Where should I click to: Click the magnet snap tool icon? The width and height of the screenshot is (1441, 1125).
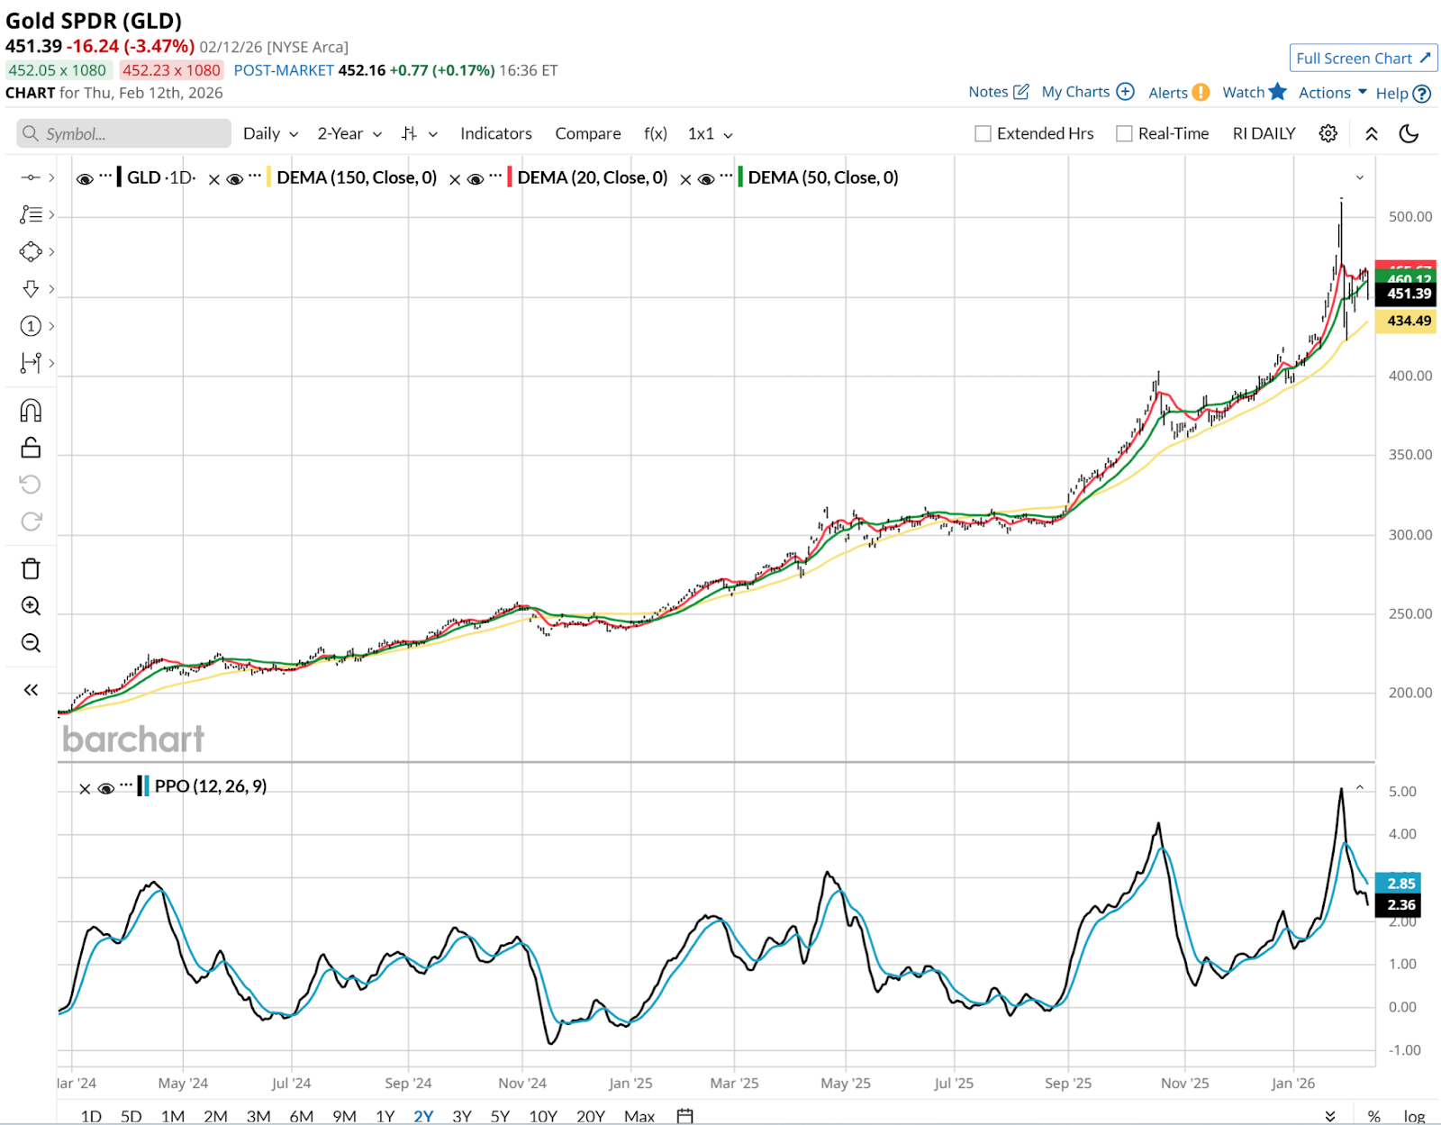[31, 411]
